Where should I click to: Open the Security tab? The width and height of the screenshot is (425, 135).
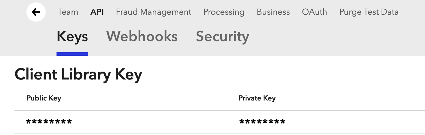[x=222, y=37]
